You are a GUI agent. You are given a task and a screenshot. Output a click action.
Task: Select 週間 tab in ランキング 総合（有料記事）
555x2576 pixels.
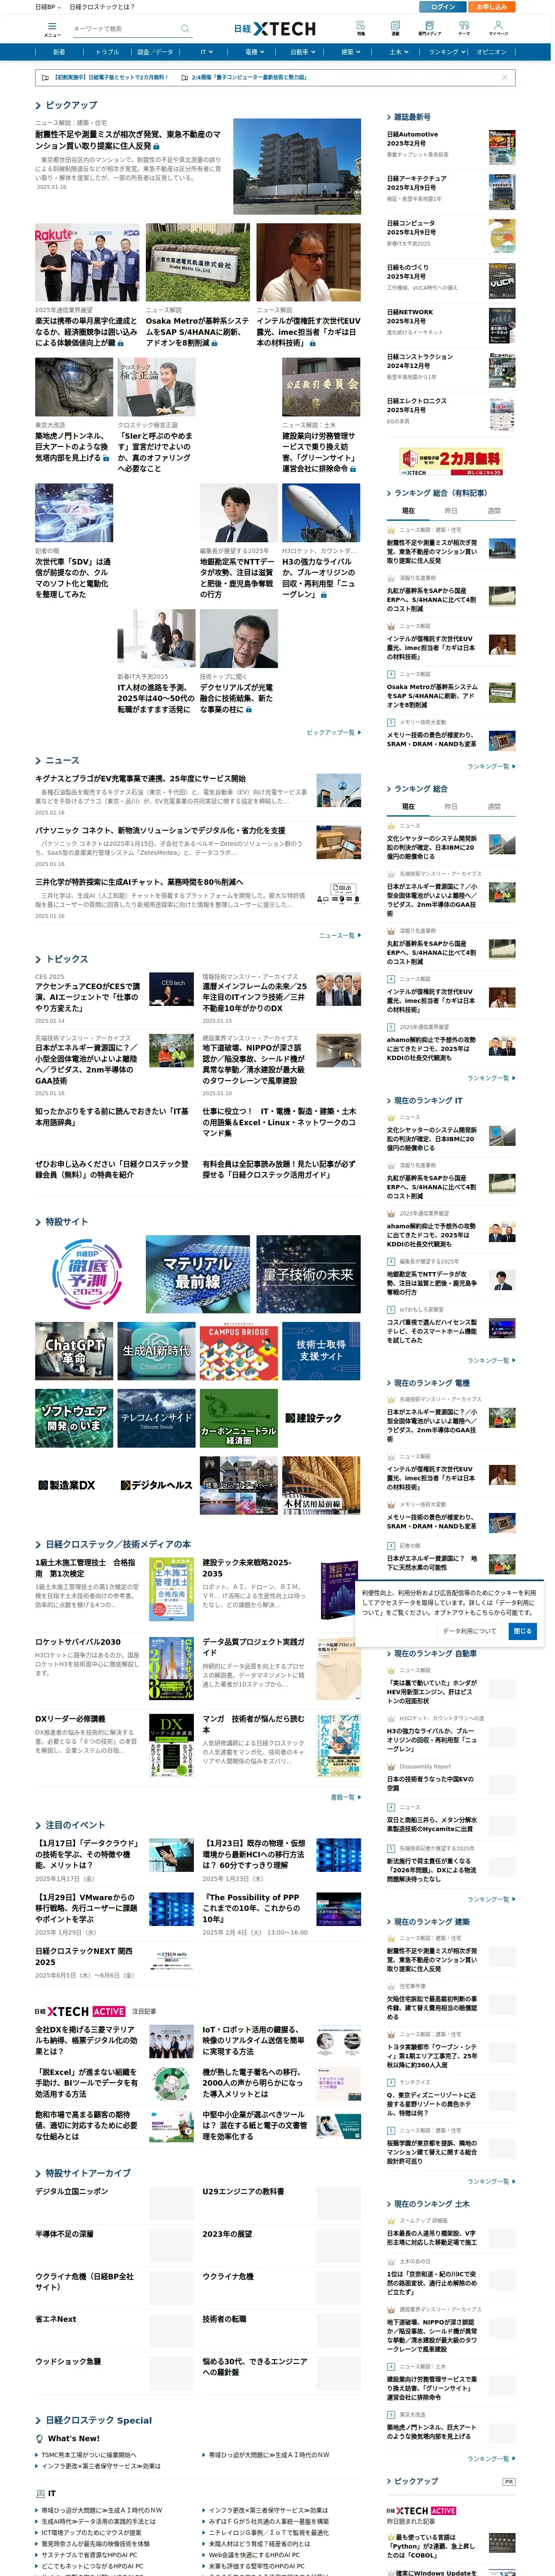[x=494, y=510]
